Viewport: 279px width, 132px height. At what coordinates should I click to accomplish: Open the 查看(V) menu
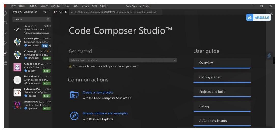[44, 6]
